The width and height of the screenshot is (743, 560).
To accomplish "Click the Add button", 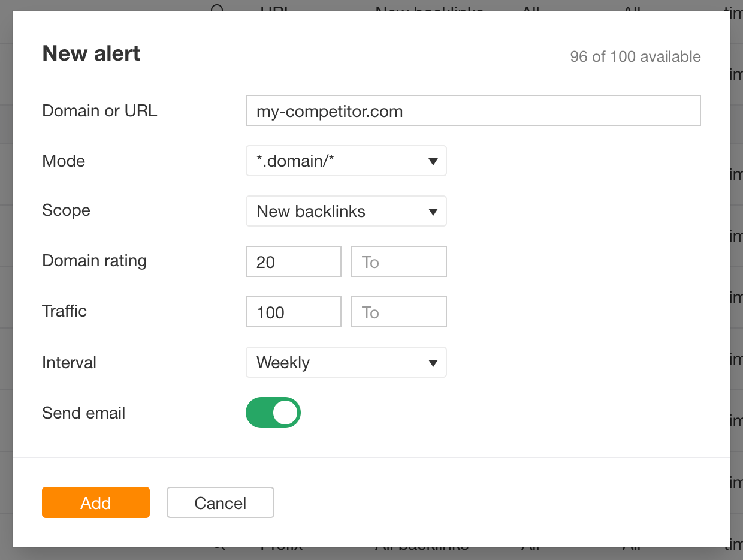I will click(x=95, y=502).
